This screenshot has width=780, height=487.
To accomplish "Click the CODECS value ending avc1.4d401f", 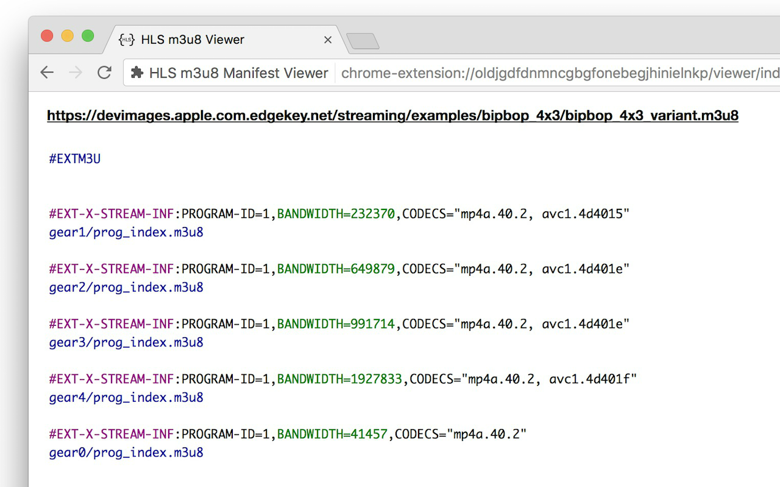I will coord(523,379).
